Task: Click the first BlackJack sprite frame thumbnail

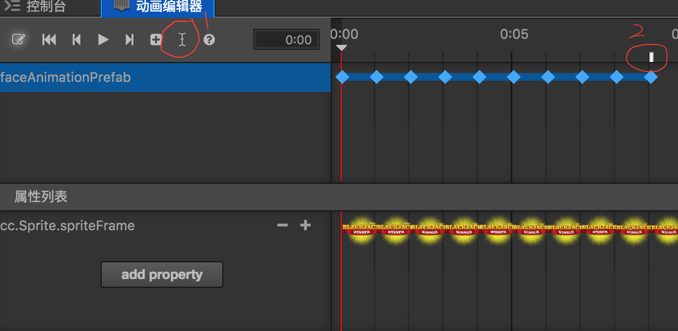Action: [x=359, y=229]
